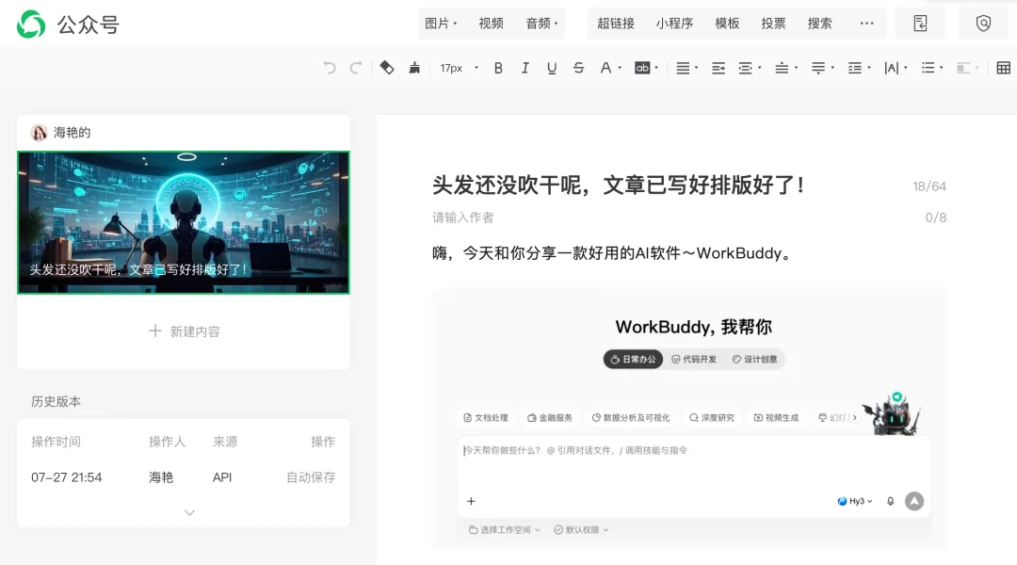Open the more options ellipsis menu

coord(866,24)
